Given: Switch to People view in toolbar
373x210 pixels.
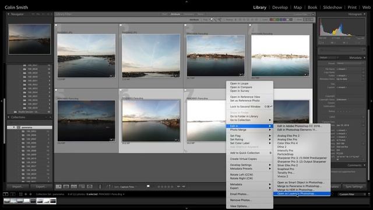Looking at the screenshot, I should 90,187.
